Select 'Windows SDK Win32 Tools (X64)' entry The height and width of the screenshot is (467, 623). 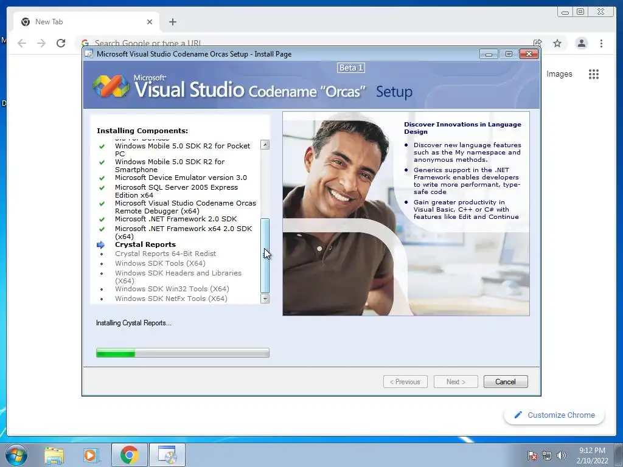tap(172, 289)
